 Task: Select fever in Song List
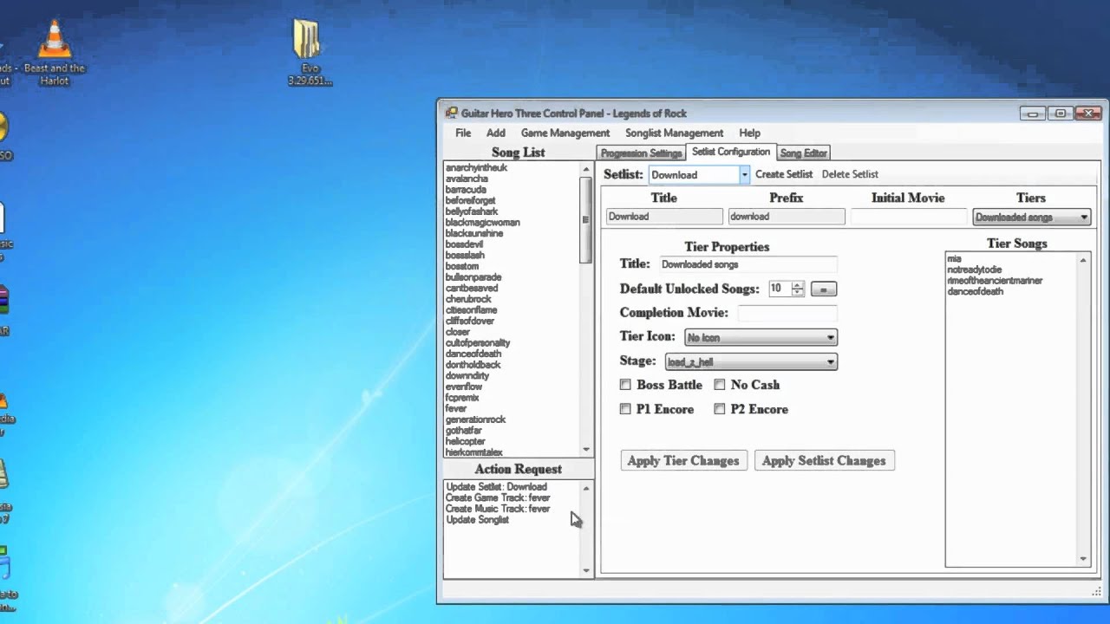click(x=456, y=408)
